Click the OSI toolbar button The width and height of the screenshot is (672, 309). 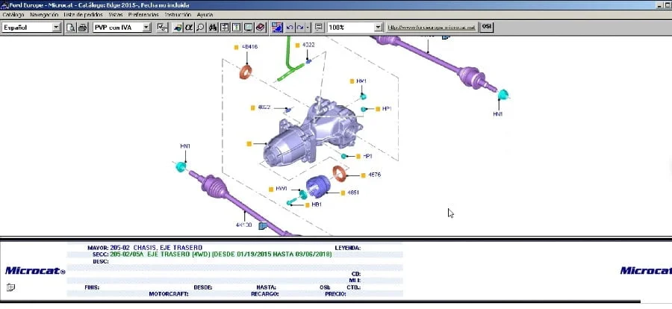[486, 27]
